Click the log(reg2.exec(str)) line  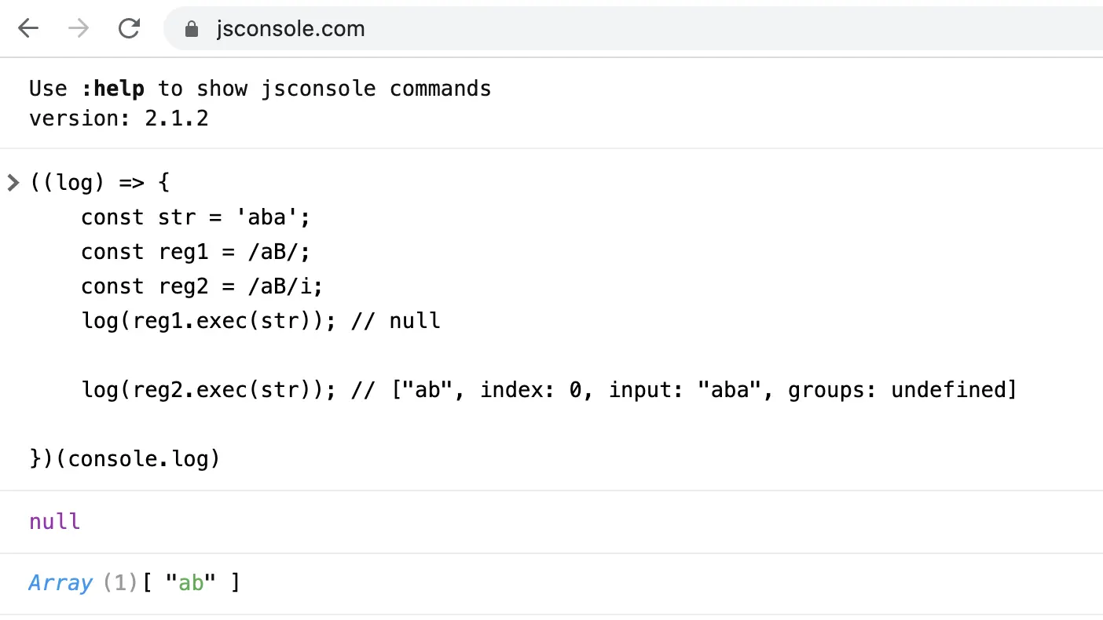pos(549,390)
